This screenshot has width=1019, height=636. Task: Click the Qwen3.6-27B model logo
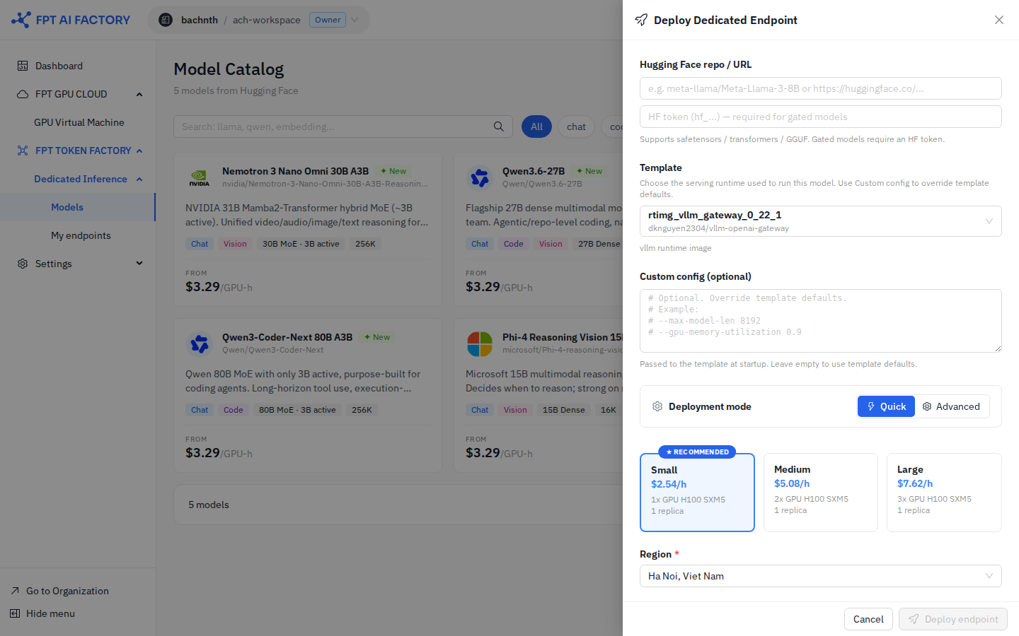pyautogui.click(x=480, y=178)
